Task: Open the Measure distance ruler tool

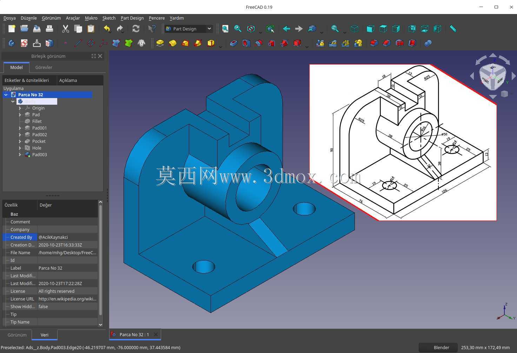Action: click(453, 29)
